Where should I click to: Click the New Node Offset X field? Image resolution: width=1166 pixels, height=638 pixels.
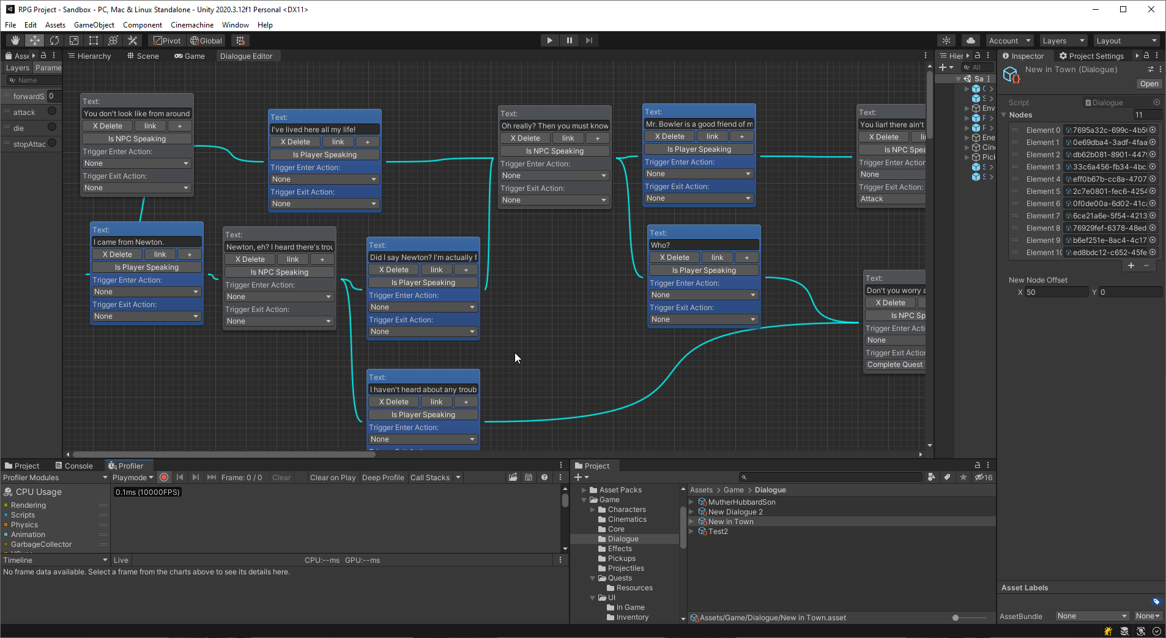(x=1056, y=292)
